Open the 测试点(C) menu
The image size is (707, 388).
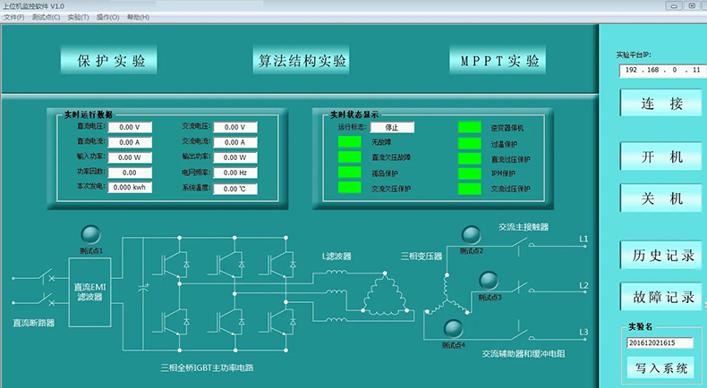point(46,17)
